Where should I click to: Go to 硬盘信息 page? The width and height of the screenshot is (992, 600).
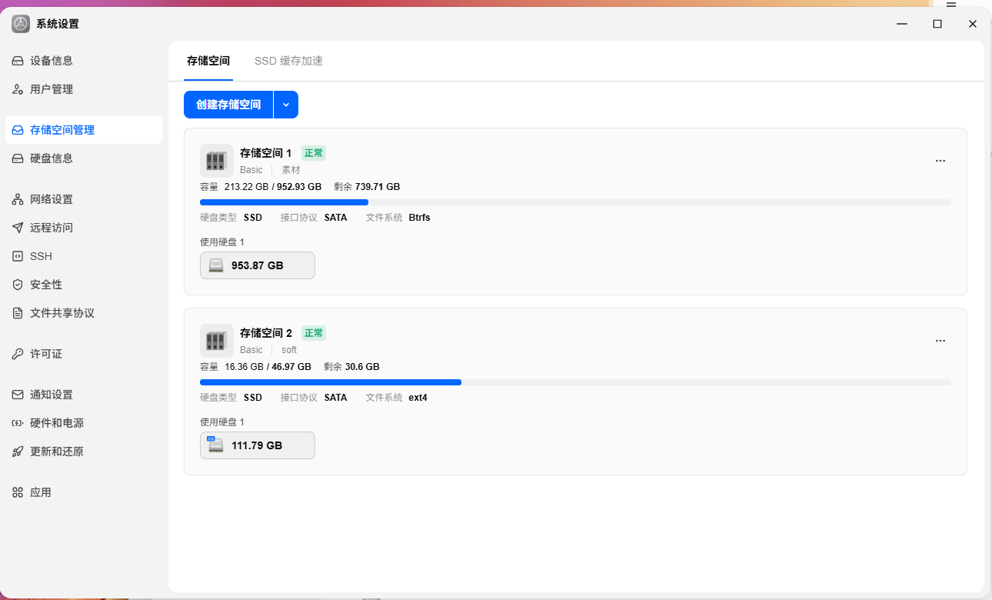point(84,158)
